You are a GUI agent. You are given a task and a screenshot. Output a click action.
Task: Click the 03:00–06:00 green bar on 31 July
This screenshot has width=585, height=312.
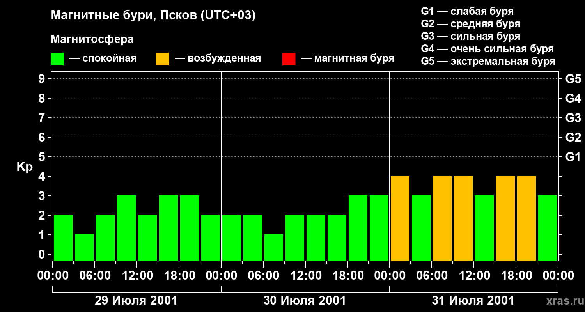coord(421,228)
